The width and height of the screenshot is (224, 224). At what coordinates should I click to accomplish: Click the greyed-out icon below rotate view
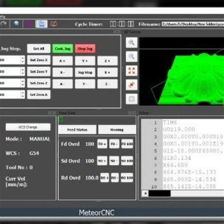point(132,99)
